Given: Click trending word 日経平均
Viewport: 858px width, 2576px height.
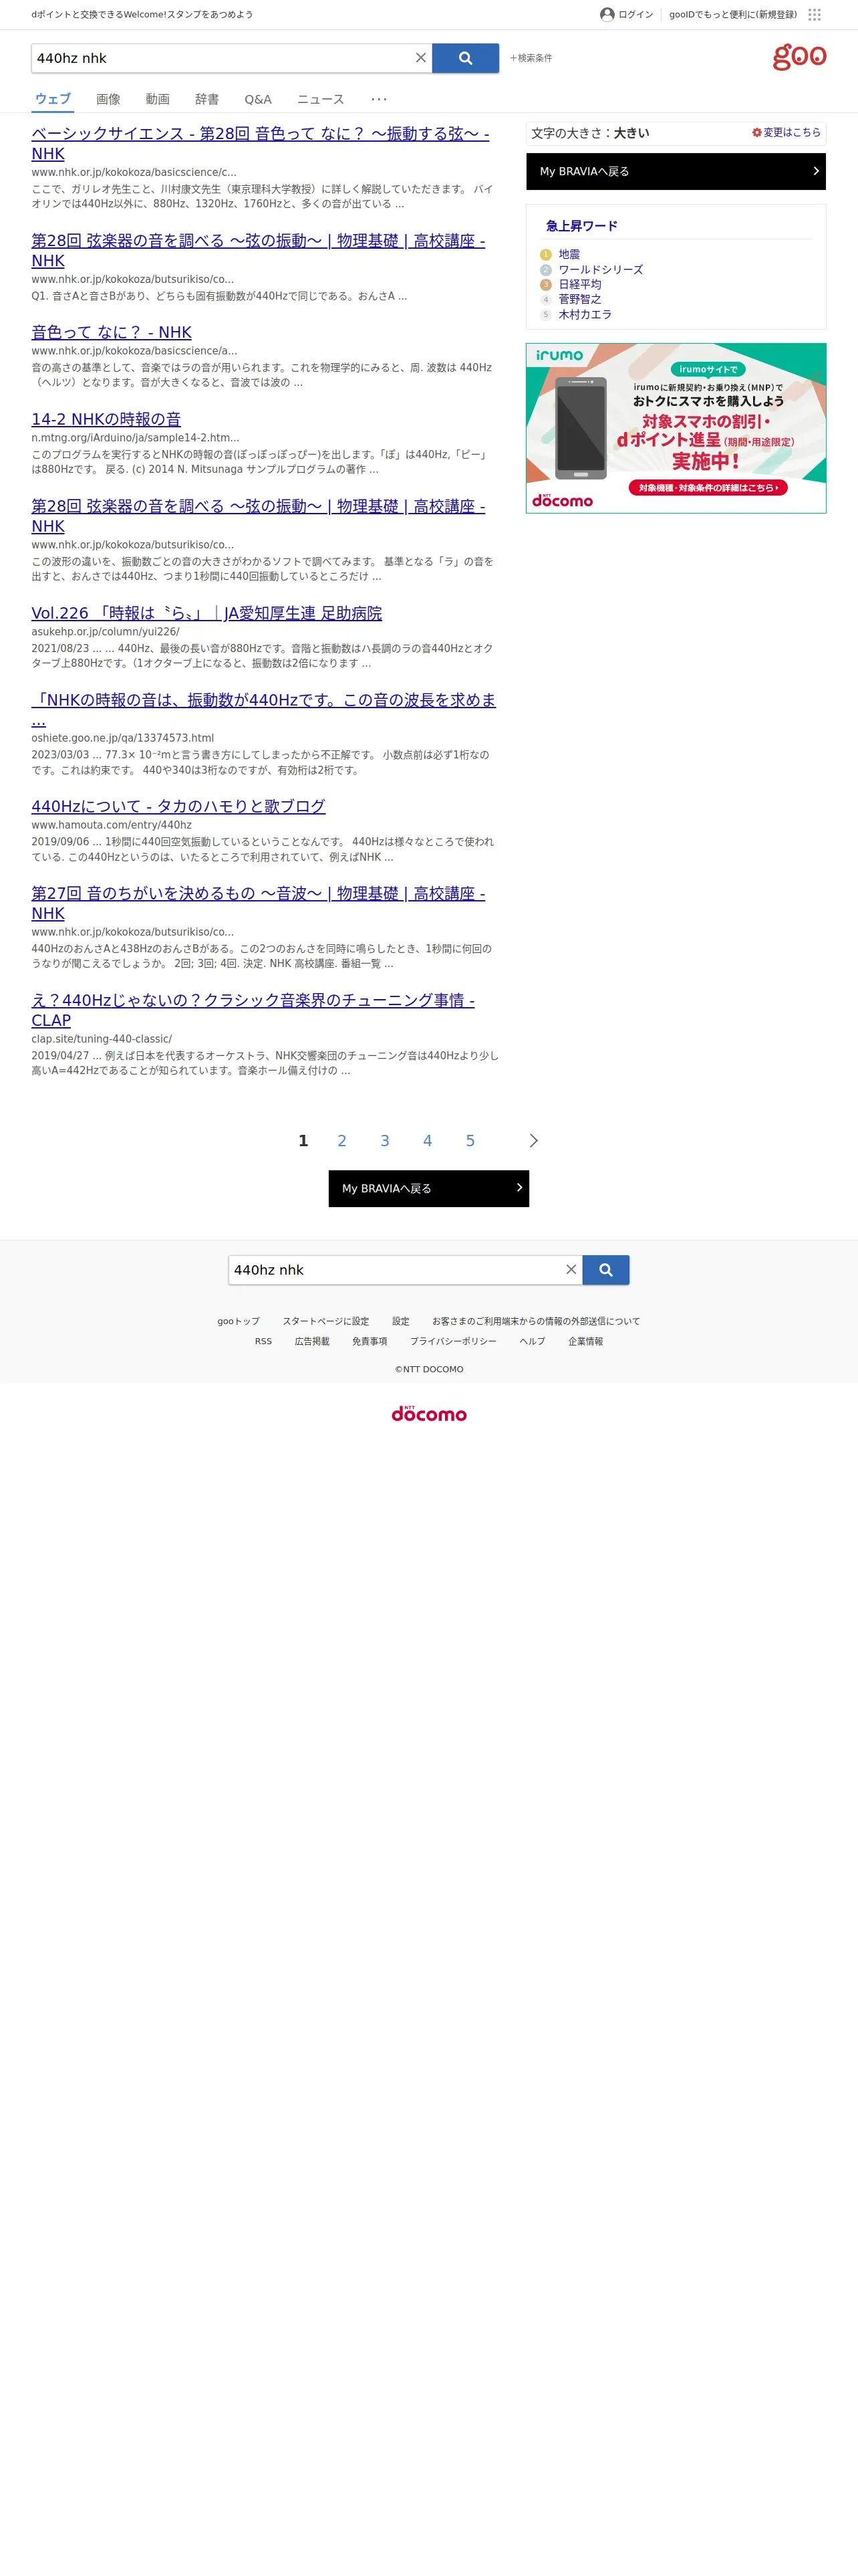Looking at the screenshot, I should (579, 284).
